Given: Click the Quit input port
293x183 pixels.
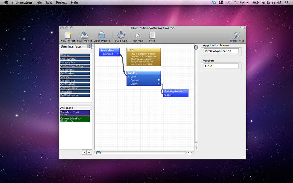Looking at the screenshot, I should pos(165,95).
